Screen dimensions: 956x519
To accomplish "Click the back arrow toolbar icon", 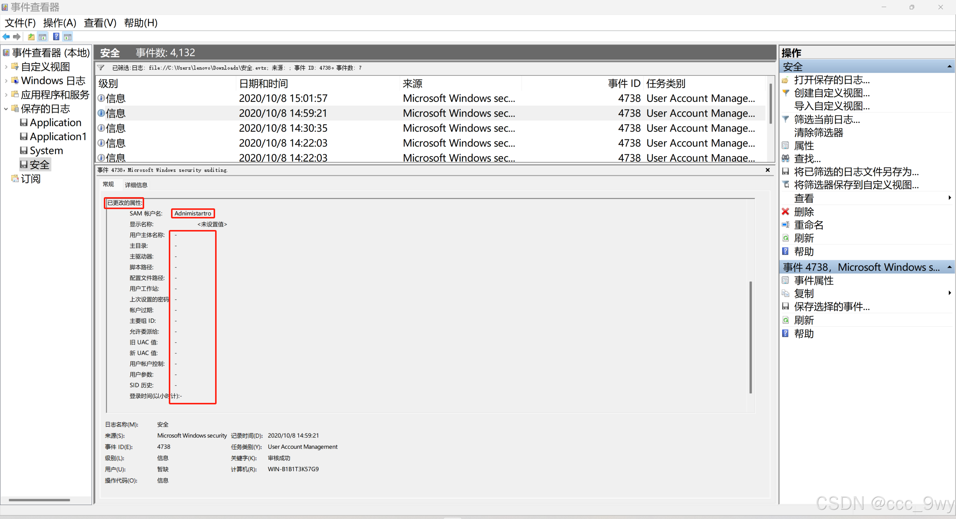I will click(6, 37).
